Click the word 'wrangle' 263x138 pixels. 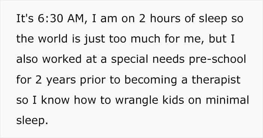point(137,100)
